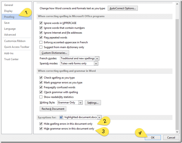Toggle Frequently confused words checkbox
The width and height of the screenshot is (182, 143).
coord(41,87)
